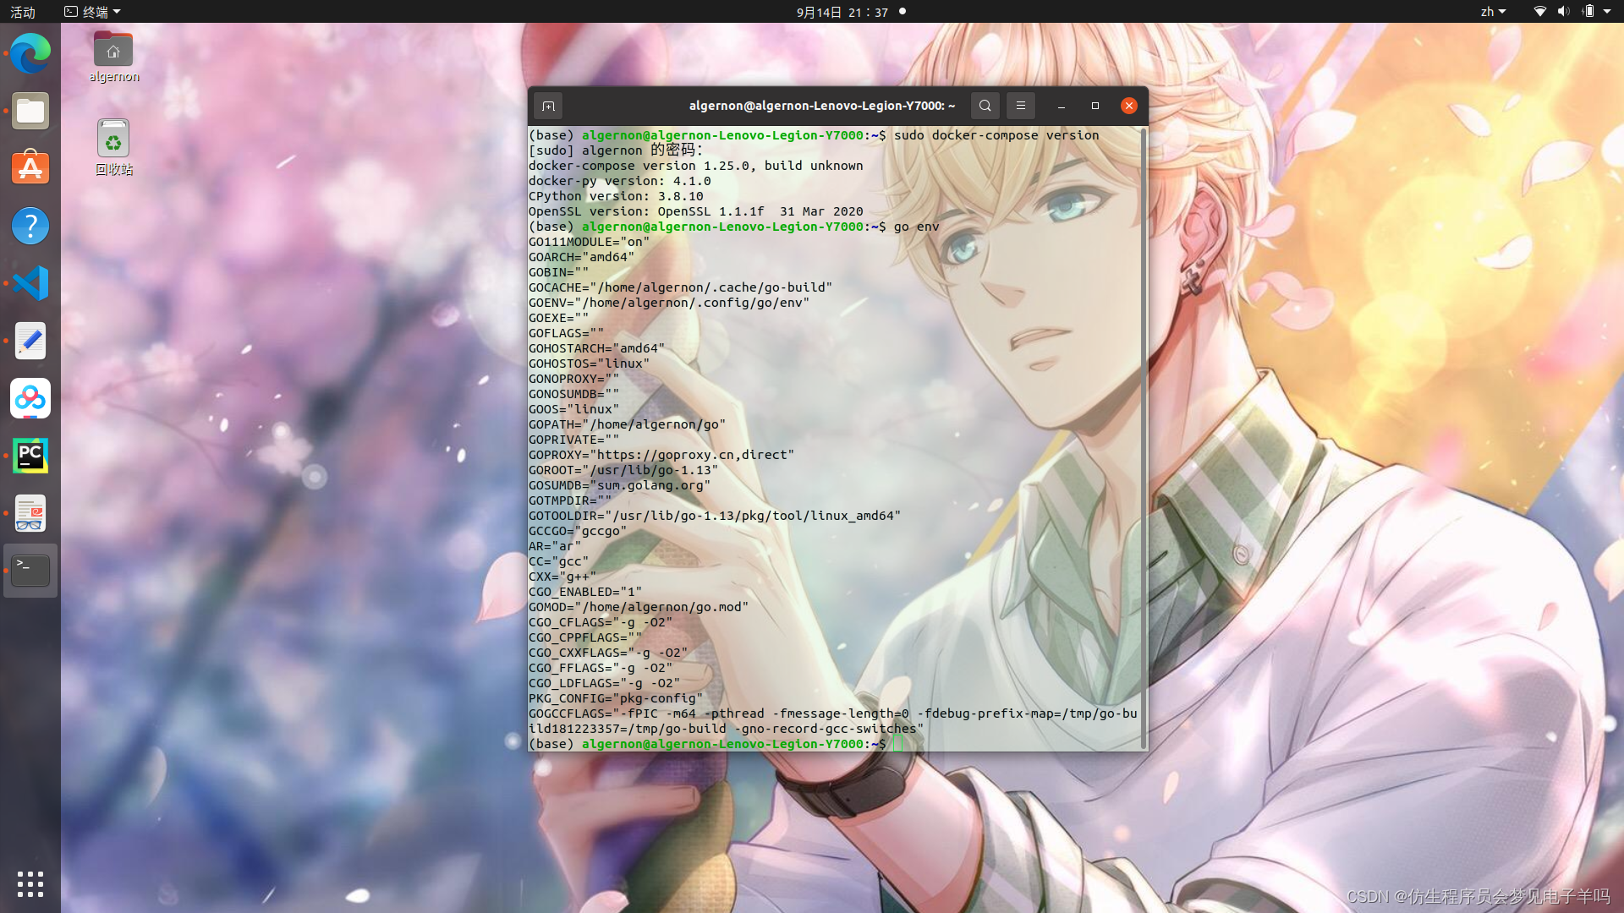Viewport: 1624px width, 913px height.
Task: Click the GOOS="linux" line
Action: (x=574, y=409)
